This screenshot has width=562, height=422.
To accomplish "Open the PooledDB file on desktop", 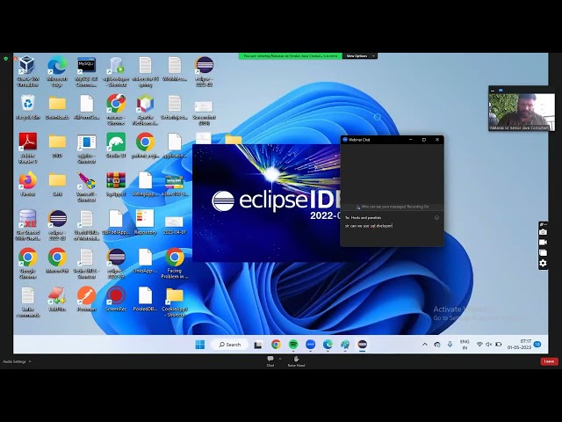I will [x=145, y=299].
